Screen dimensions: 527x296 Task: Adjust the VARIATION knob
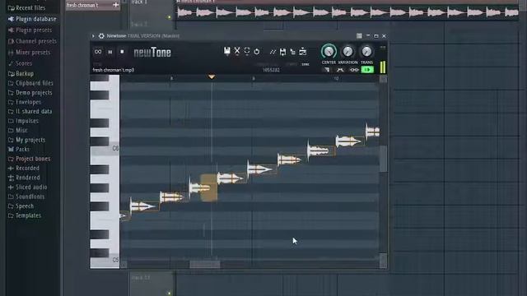347,52
